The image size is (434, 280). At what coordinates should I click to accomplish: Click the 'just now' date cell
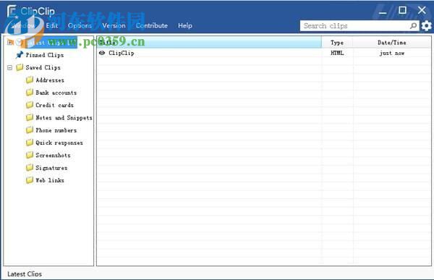coord(392,53)
